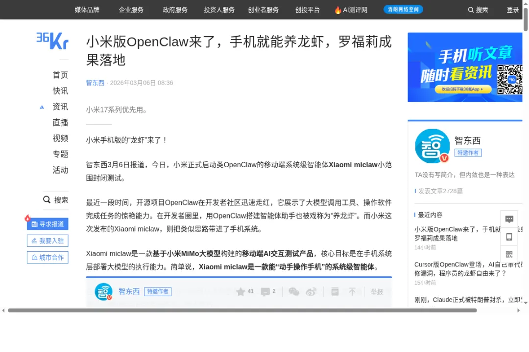Go to 首页 in left sidebar
This screenshot has height=352, width=529.
tap(60, 75)
